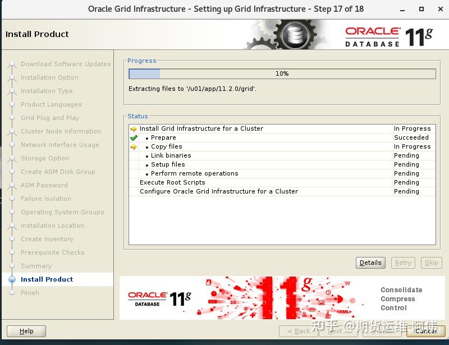
Task: Click the arrow icon beside Install Grid Infrastructure
Action: click(134, 128)
